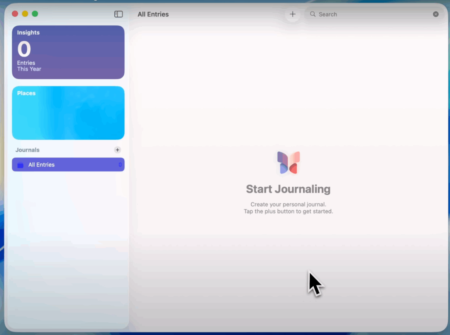Click the Journal butterfly logo

point(288,162)
